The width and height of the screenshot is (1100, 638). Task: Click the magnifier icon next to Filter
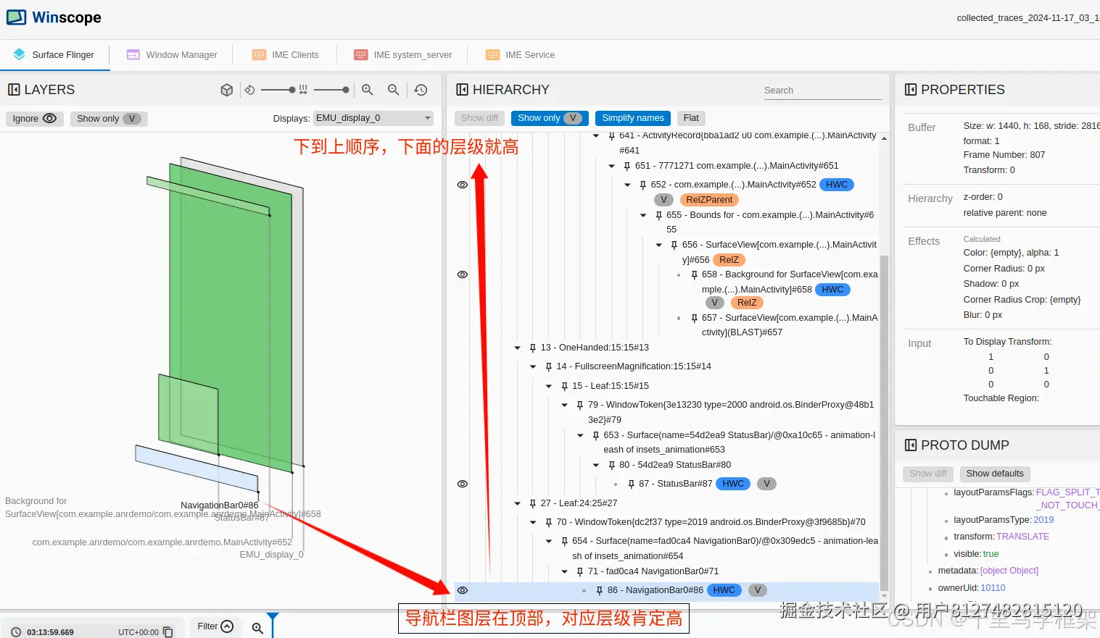[258, 627]
